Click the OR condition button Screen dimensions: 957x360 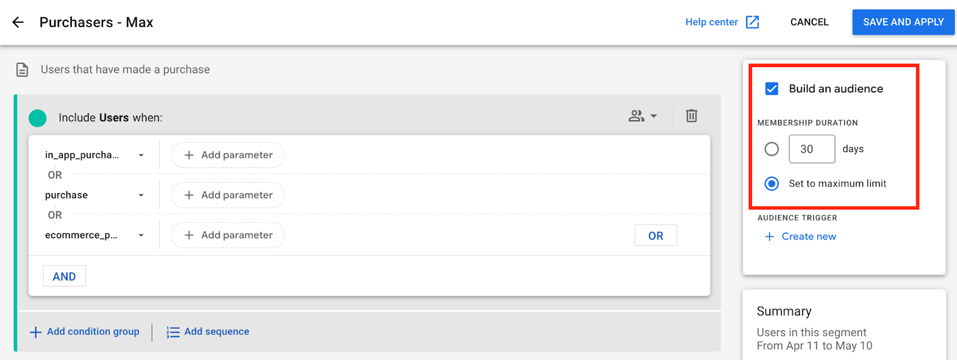pos(656,236)
